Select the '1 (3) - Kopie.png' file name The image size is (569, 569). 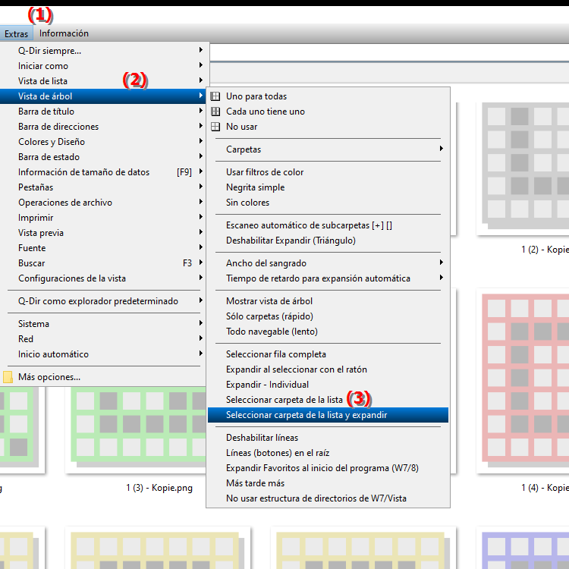[x=159, y=488]
